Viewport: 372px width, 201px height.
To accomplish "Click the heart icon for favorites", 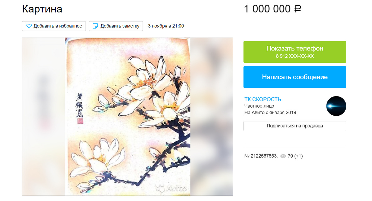I will coord(29,26).
